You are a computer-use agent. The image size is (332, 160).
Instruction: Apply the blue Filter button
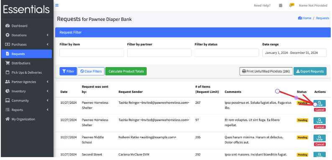(68, 71)
